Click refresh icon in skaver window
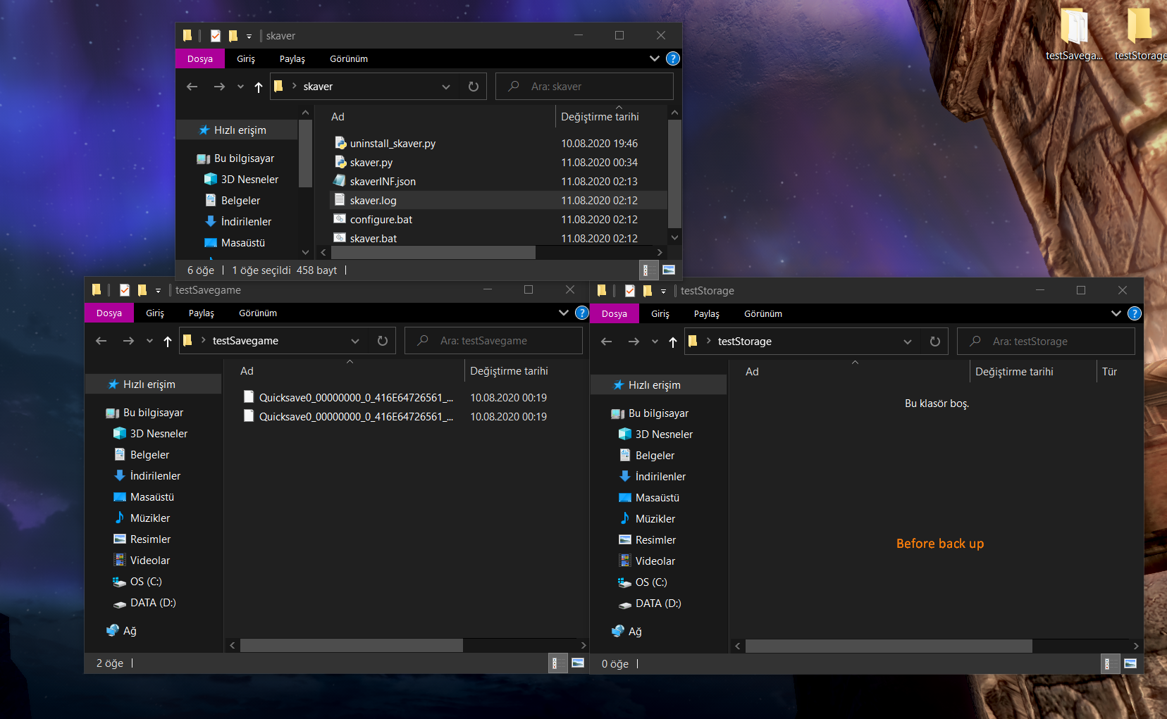The height and width of the screenshot is (719, 1167). pyautogui.click(x=474, y=87)
